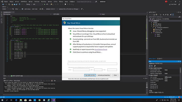The height and width of the screenshot is (102, 182).
Task: Click the Navigate Backward toolbar icon
Action: (x=3, y=4)
